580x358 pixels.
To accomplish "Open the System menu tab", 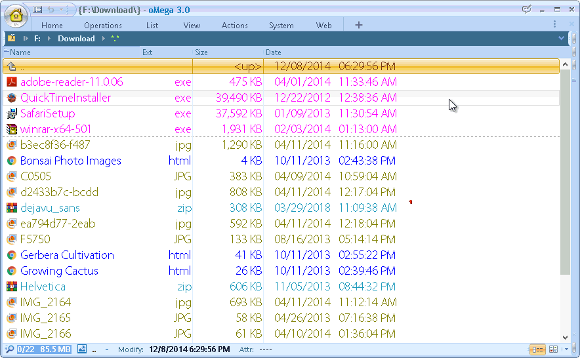I will pos(281,26).
